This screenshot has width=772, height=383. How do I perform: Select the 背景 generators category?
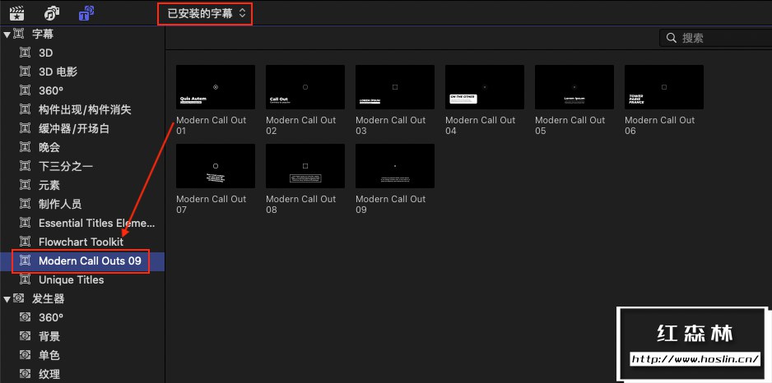click(x=49, y=336)
